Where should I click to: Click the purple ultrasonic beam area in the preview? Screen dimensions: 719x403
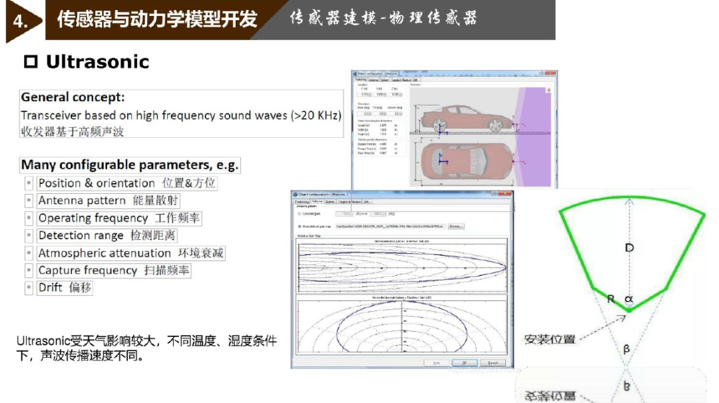click(x=534, y=137)
